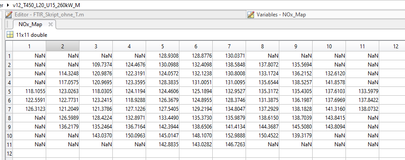The width and height of the screenshot is (405, 160).
Task: Click cell with value 128.9308
Action: point(163,56)
